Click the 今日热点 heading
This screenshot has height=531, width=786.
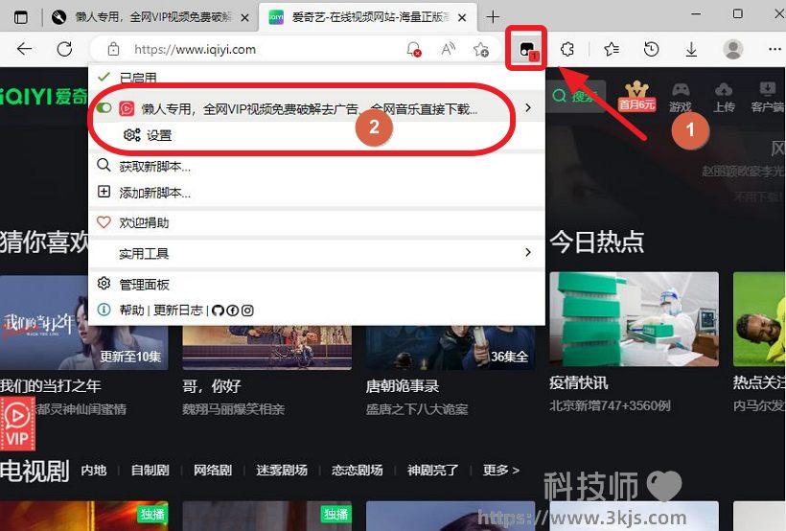(x=596, y=242)
